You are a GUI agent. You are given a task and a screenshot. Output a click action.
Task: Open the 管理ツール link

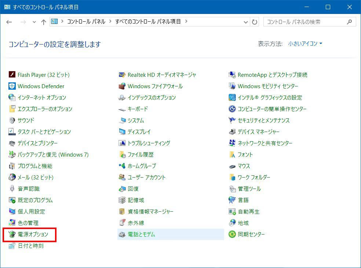coord(249,189)
